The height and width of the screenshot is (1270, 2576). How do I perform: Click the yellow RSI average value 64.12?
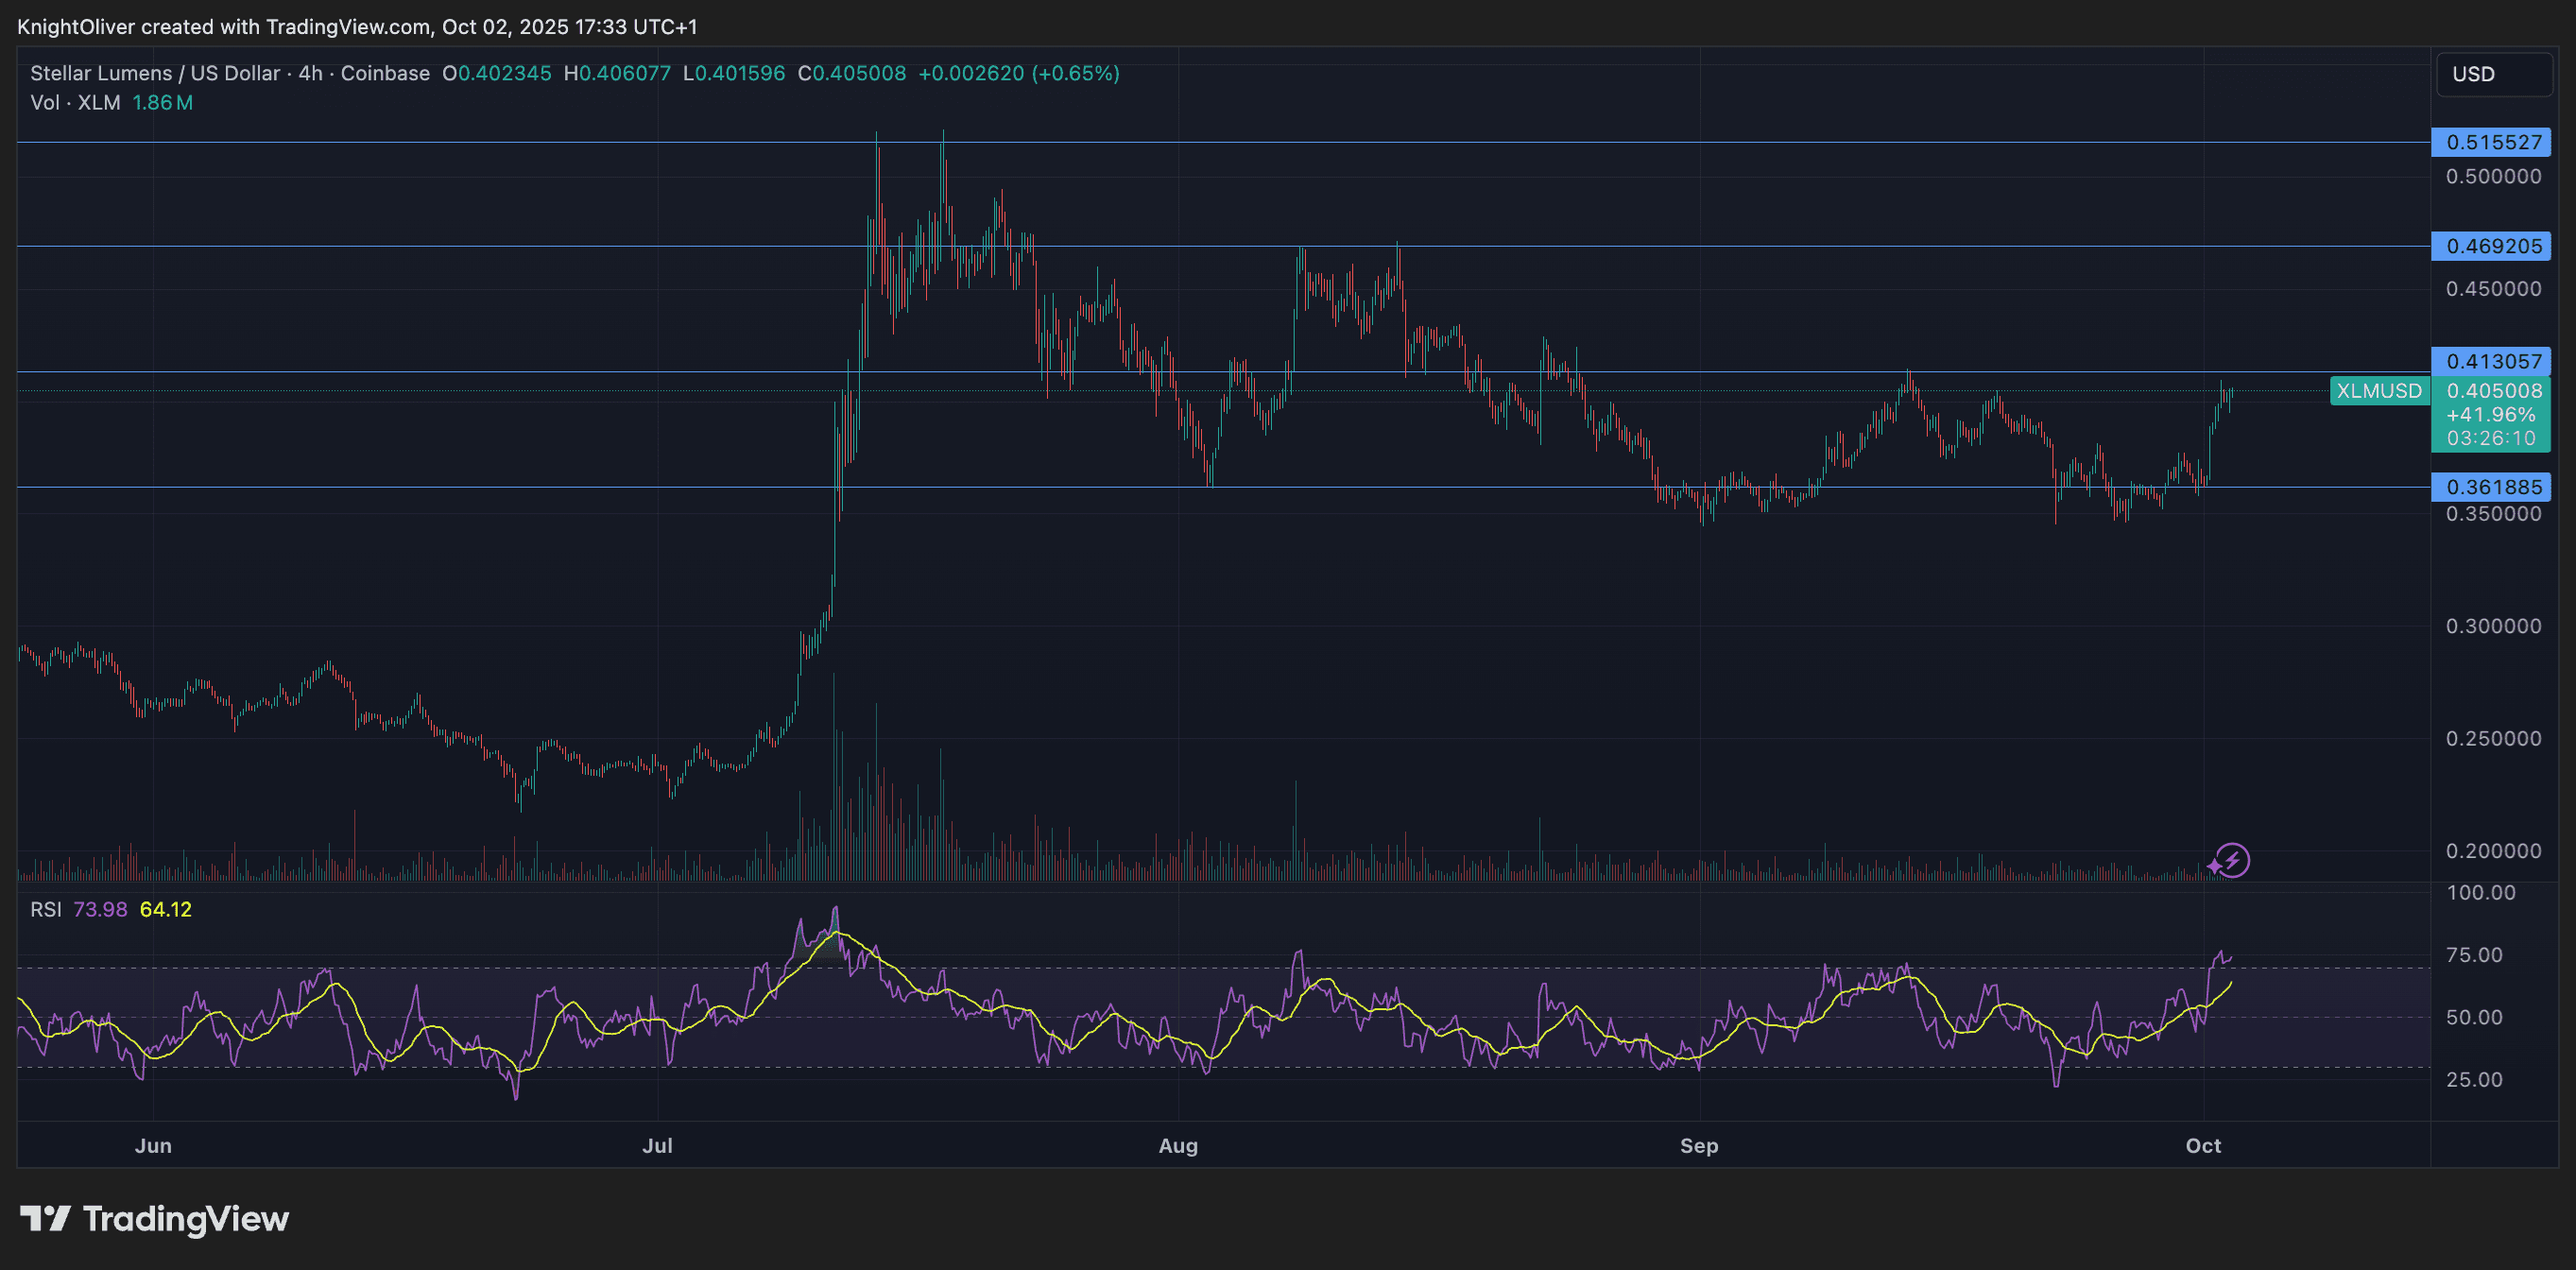pos(168,909)
